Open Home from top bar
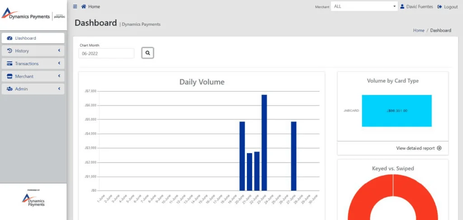 point(94,6)
